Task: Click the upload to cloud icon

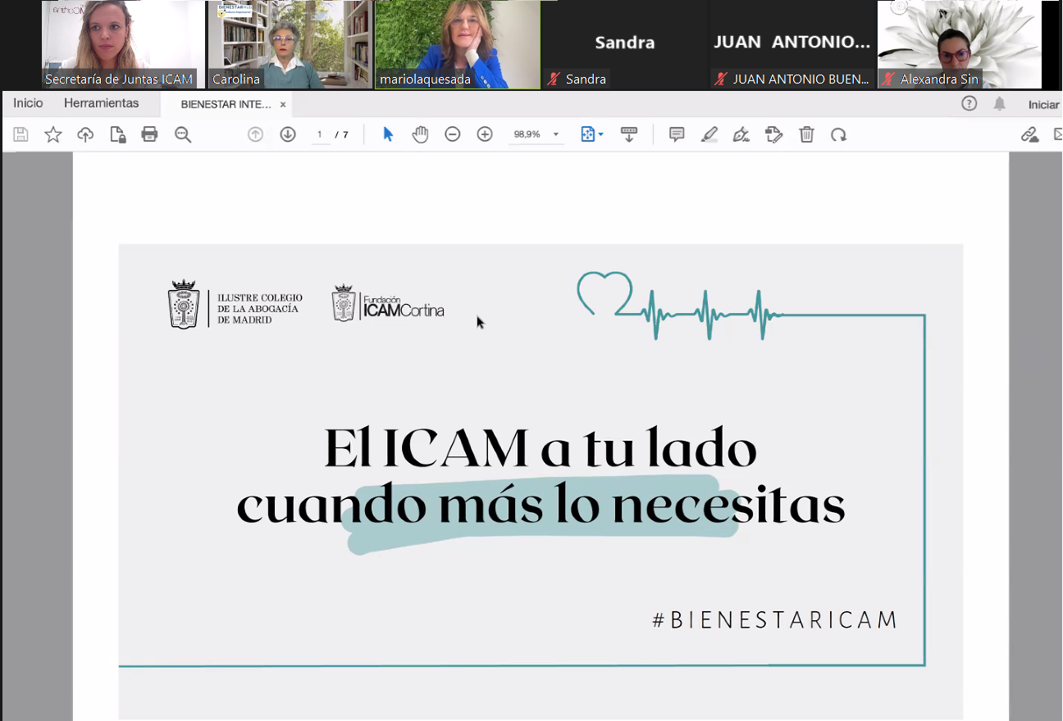Action: pos(85,134)
